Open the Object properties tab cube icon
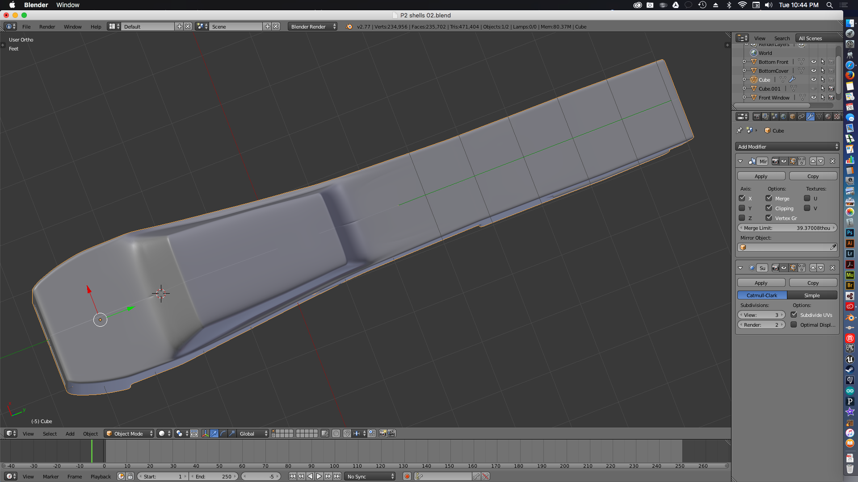 click(x=792, y=116)
